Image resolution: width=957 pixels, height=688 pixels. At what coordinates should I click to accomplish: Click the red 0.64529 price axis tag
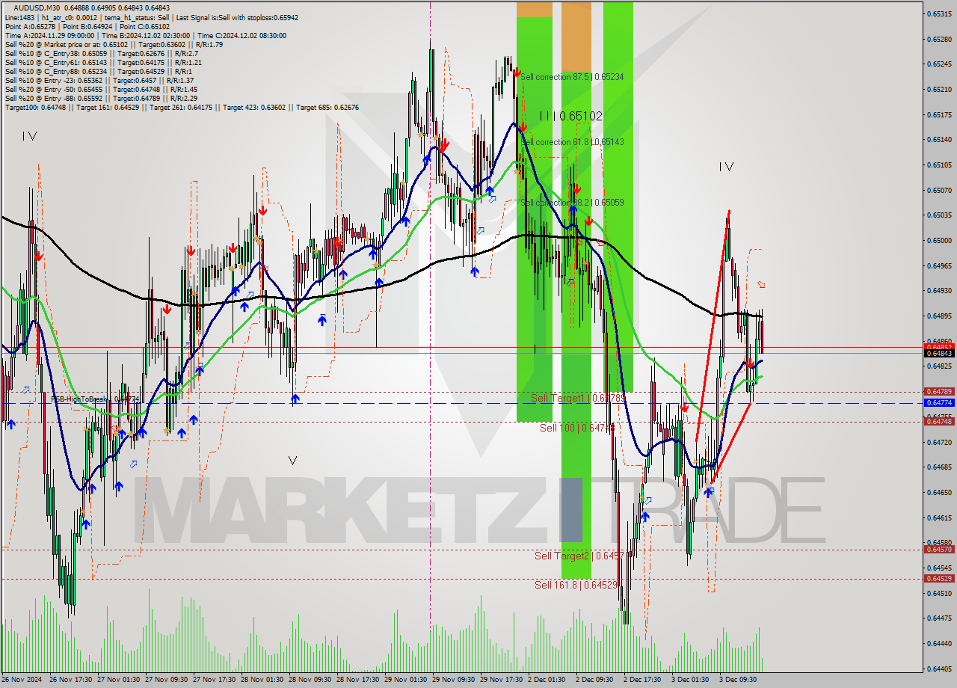(x=939, y=578)
